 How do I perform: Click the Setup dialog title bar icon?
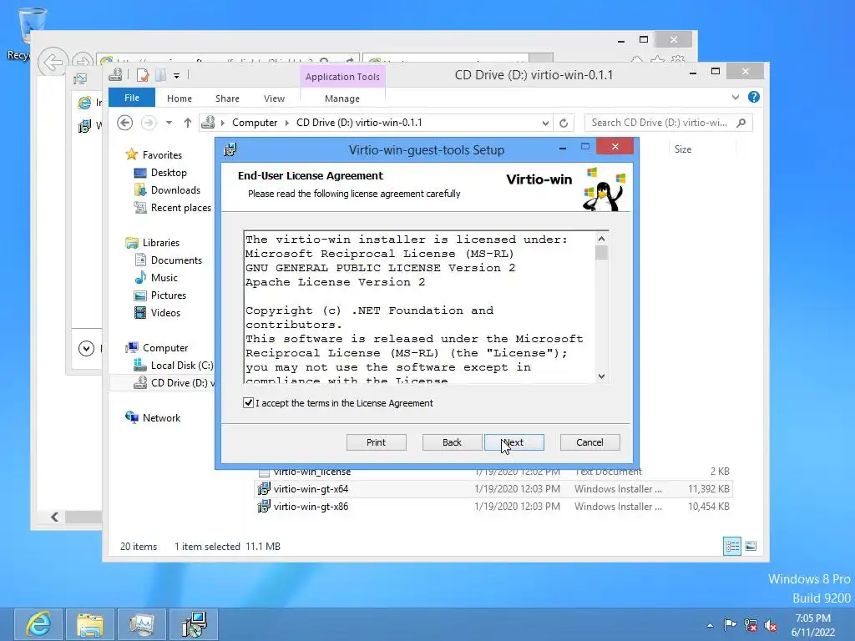230,149
